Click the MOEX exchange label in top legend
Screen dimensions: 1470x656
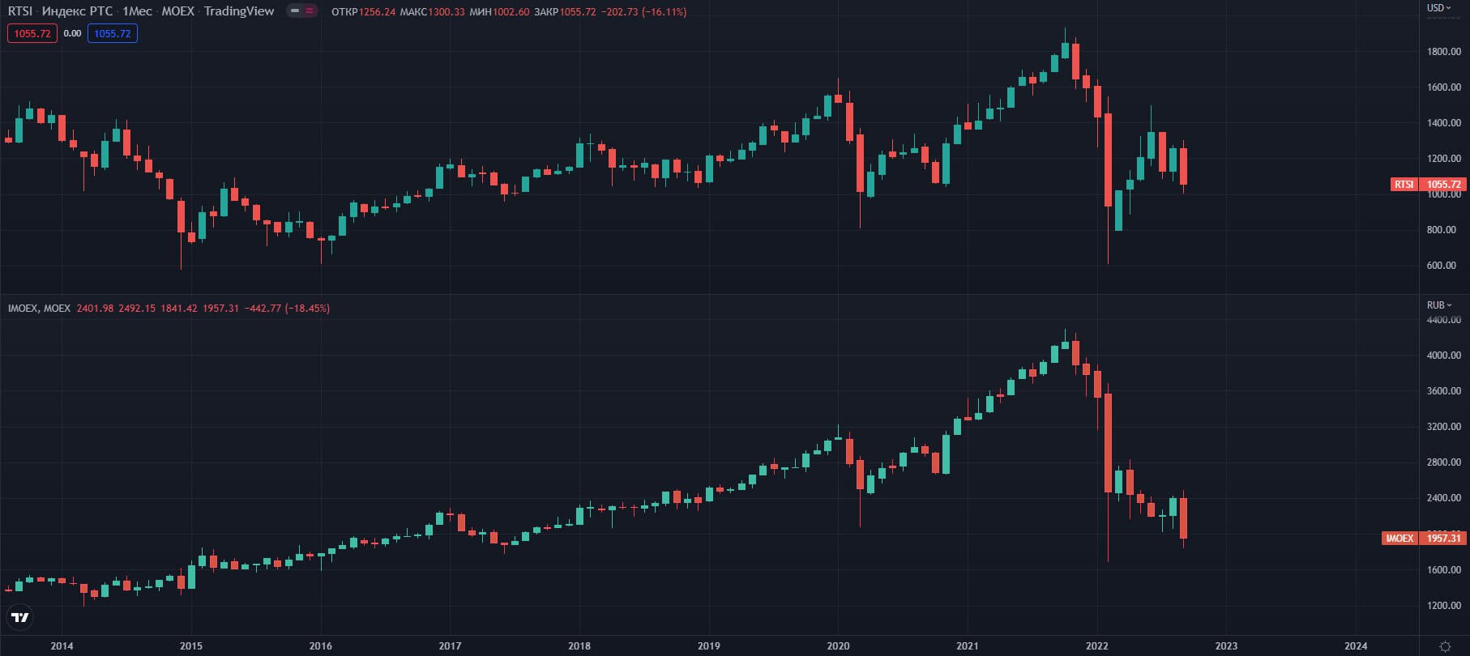177,11
